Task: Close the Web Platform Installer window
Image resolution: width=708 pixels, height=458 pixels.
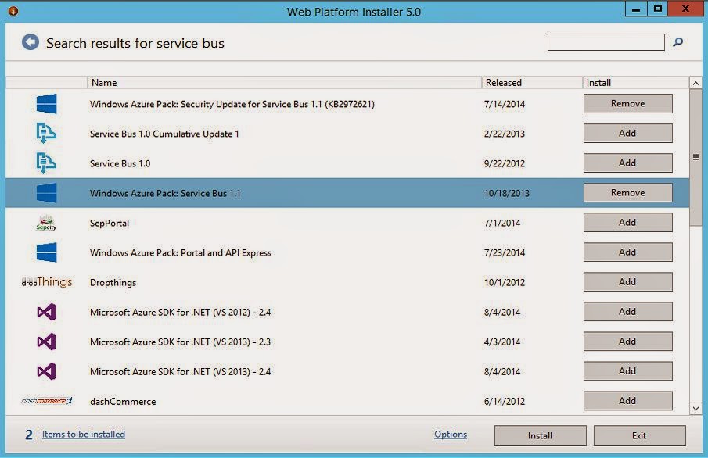Action: coord(685,9)
